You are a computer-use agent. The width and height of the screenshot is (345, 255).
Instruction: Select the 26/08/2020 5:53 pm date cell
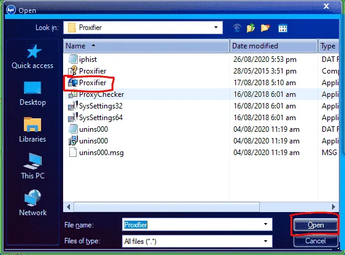265,59
